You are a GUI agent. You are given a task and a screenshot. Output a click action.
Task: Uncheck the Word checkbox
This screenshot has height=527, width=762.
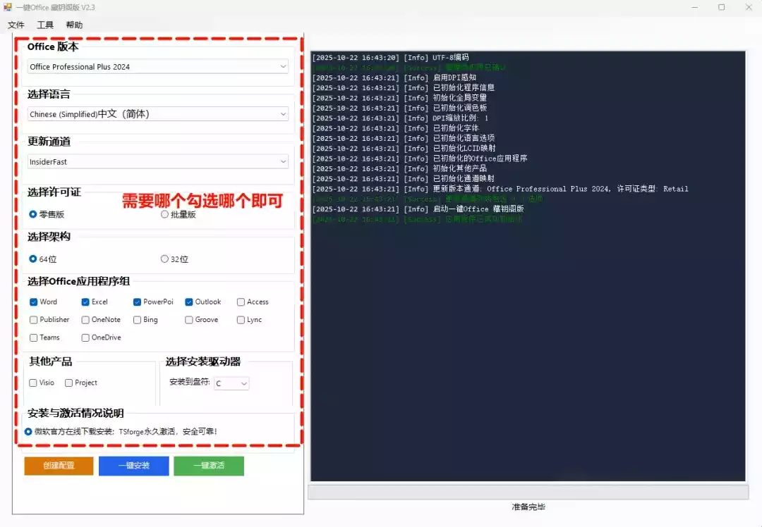pos(34,302)
